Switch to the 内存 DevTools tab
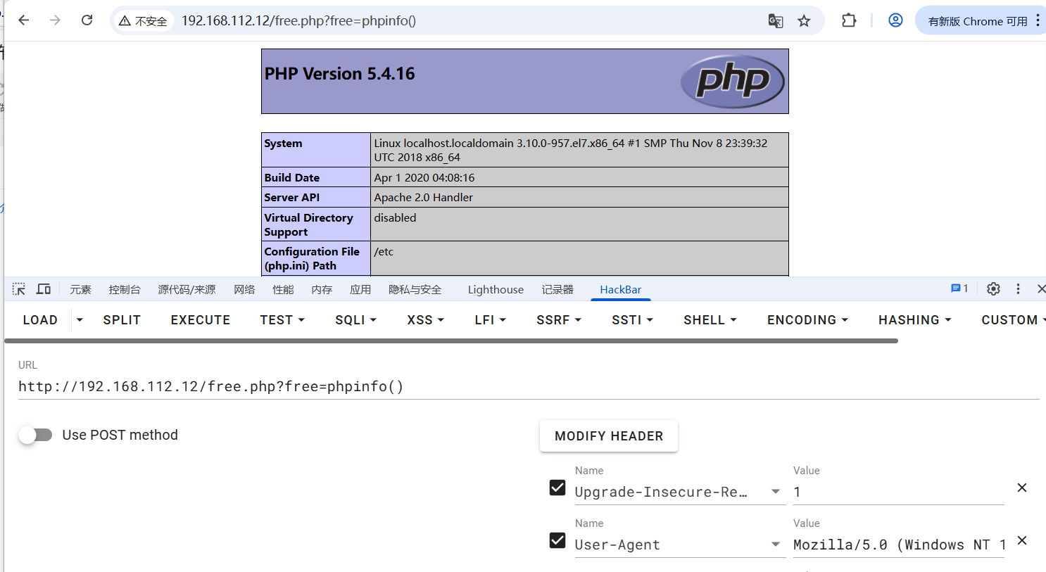The width and height of the screenshot is (1046, 572). pyautogui.click(x=322, y=289)
